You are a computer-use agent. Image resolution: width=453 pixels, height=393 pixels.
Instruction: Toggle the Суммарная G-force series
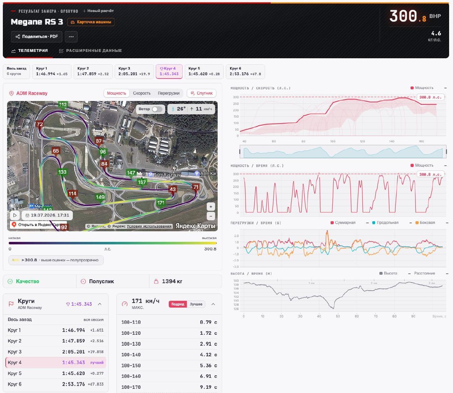(343, 223)
